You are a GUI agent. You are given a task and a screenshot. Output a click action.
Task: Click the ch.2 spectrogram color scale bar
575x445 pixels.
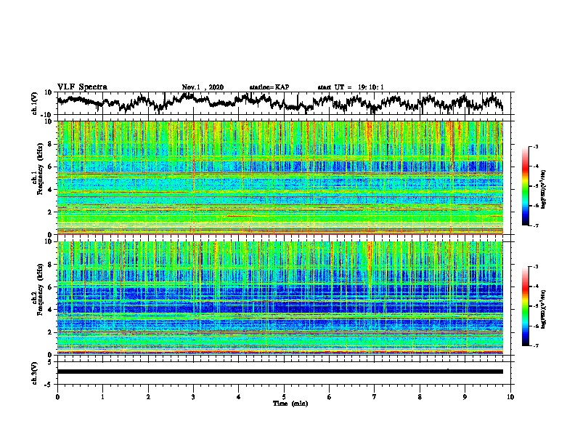coord(526,306)
